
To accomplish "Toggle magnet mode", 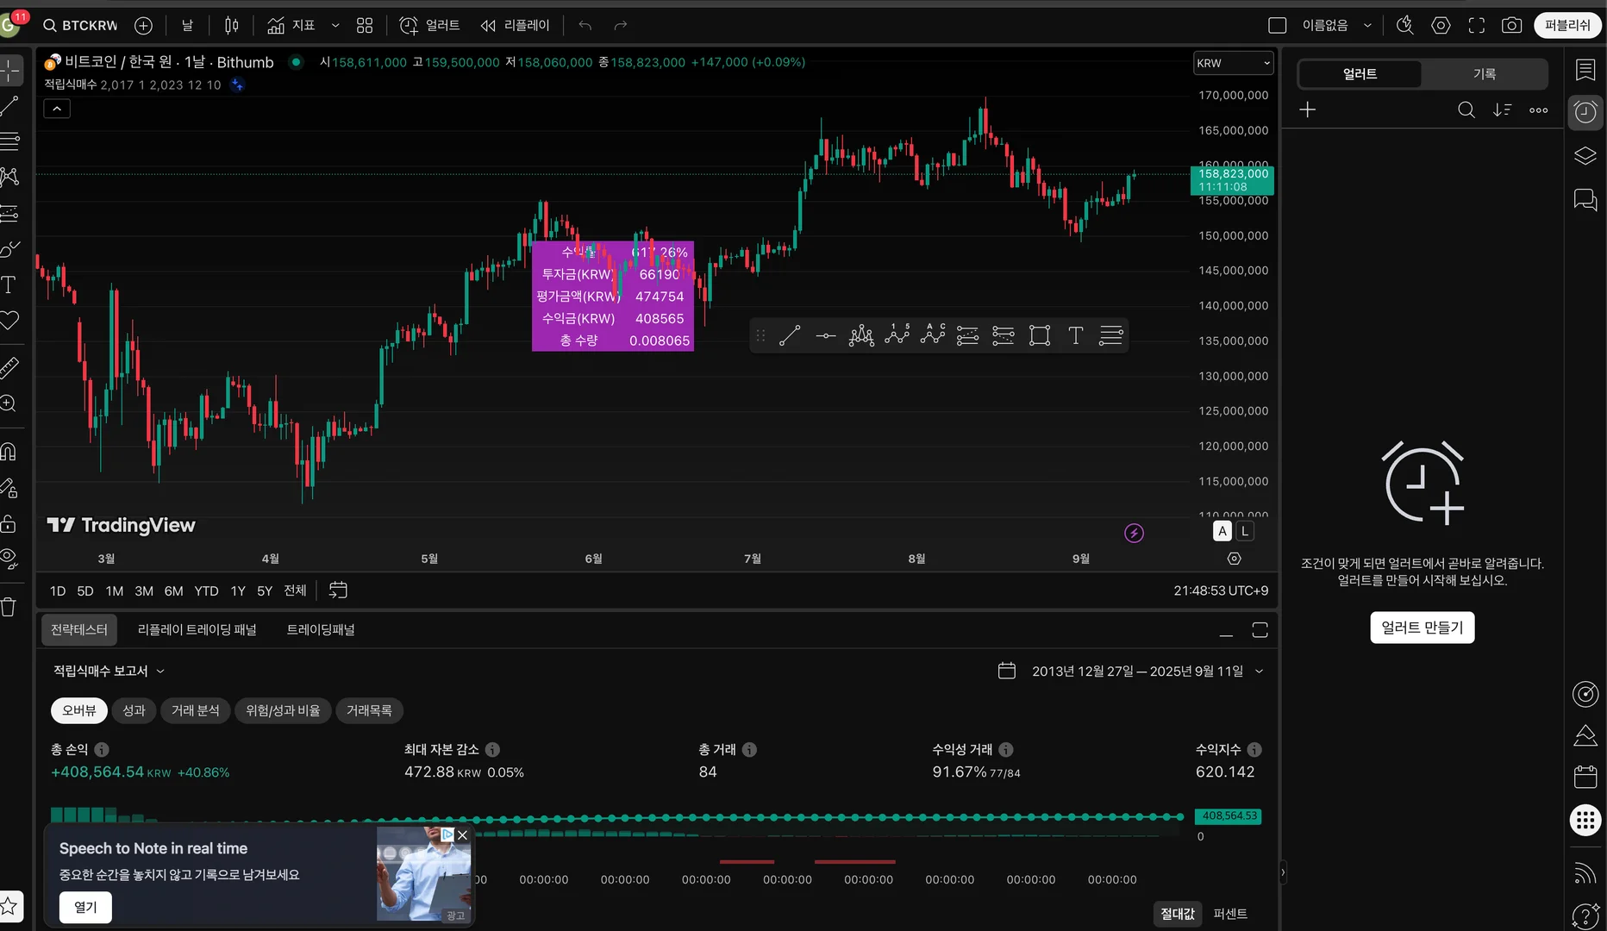I will click(x=9, y=452).
